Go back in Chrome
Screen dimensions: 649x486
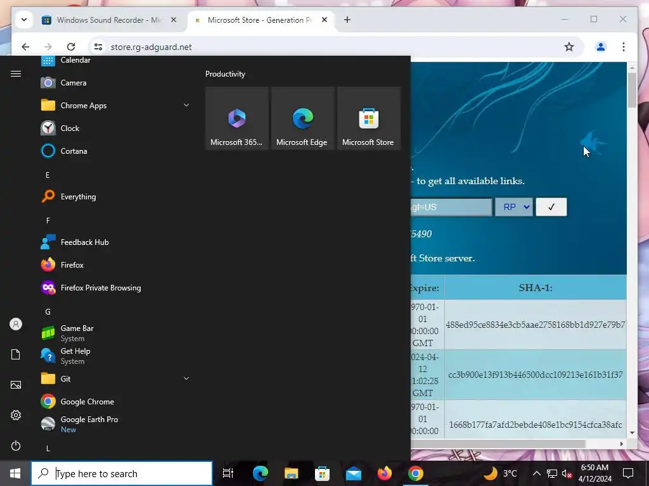pyautogui.click(x=25, y=47)
